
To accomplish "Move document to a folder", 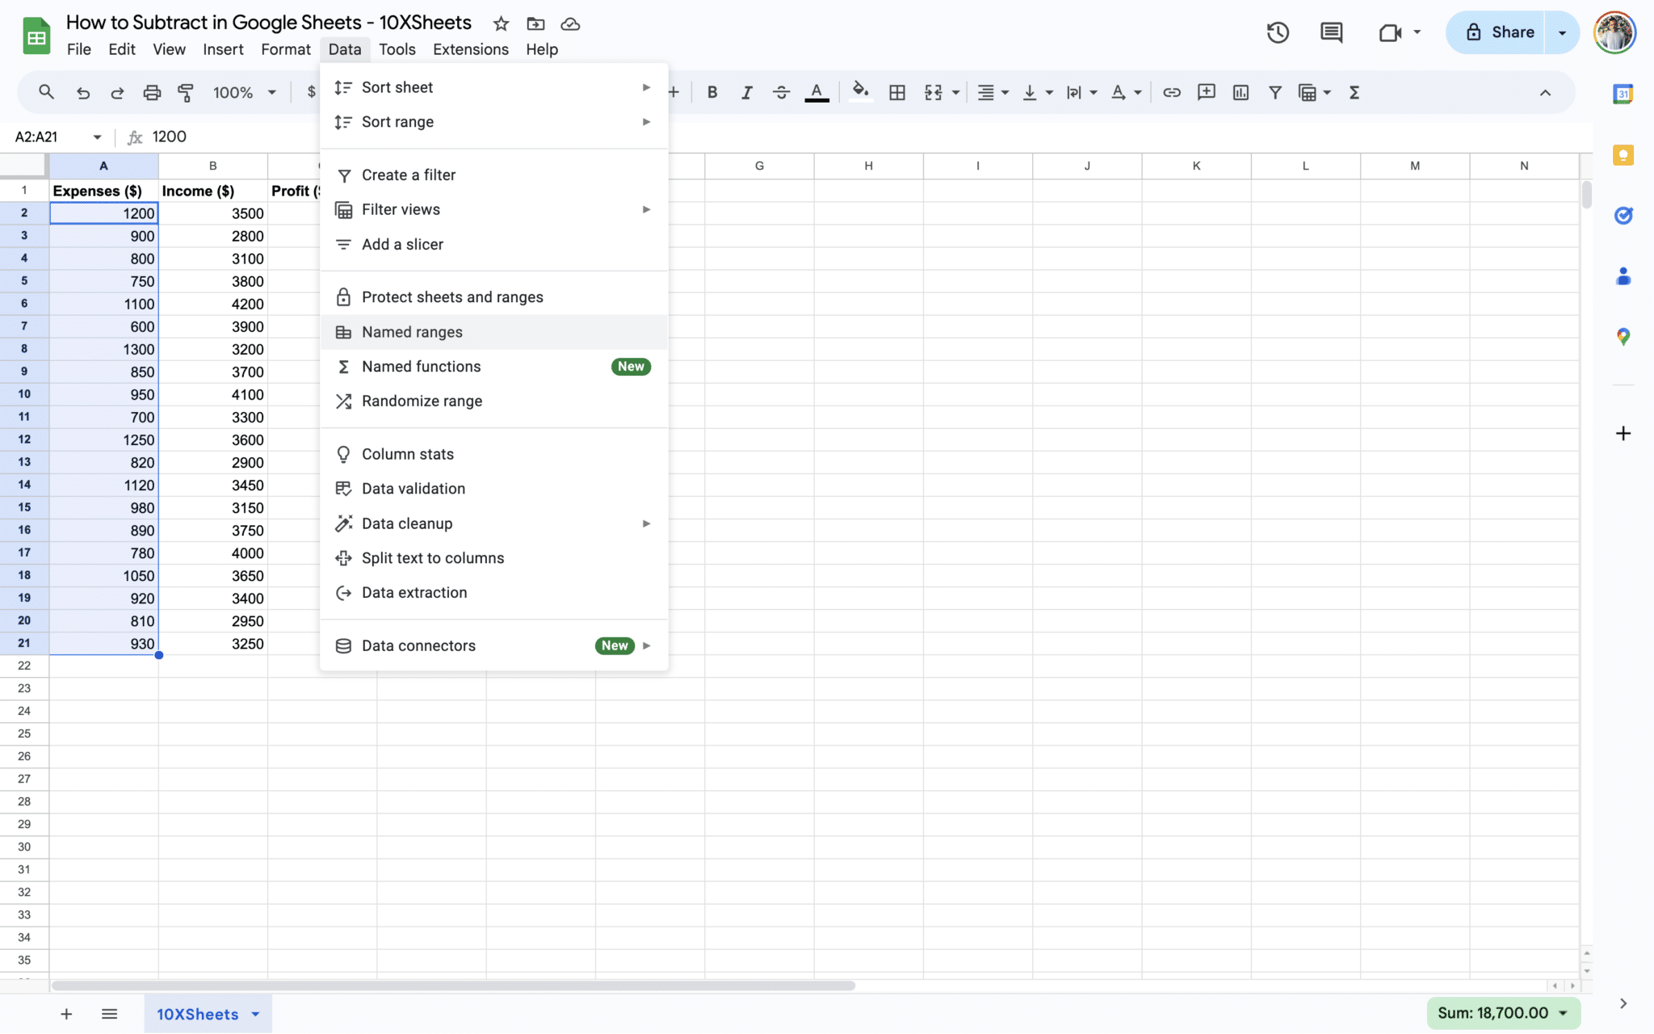I will 535,23.
